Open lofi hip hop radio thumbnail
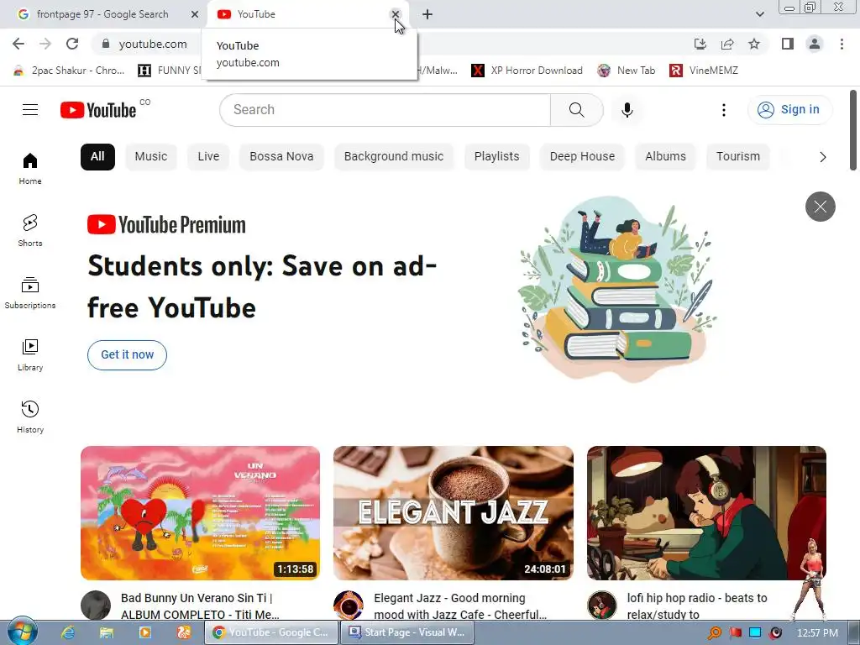Viewport: 860px width, 645px height. pyautogui.click(x=706, y=513)
